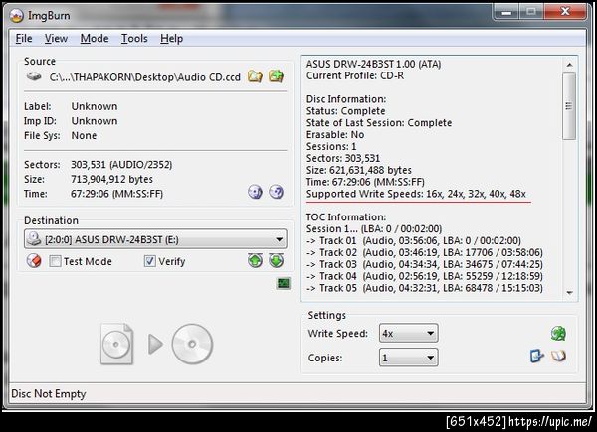Click the Track 01 TOC line
Image resolution: width=597 pixels, height=432 pixels.
(414, 241)
